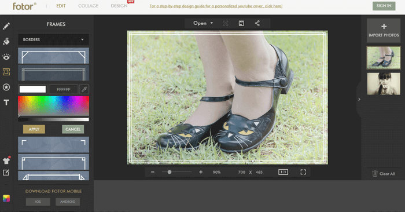
Task: Click the zoom slider handle
Action: (170, 172)
